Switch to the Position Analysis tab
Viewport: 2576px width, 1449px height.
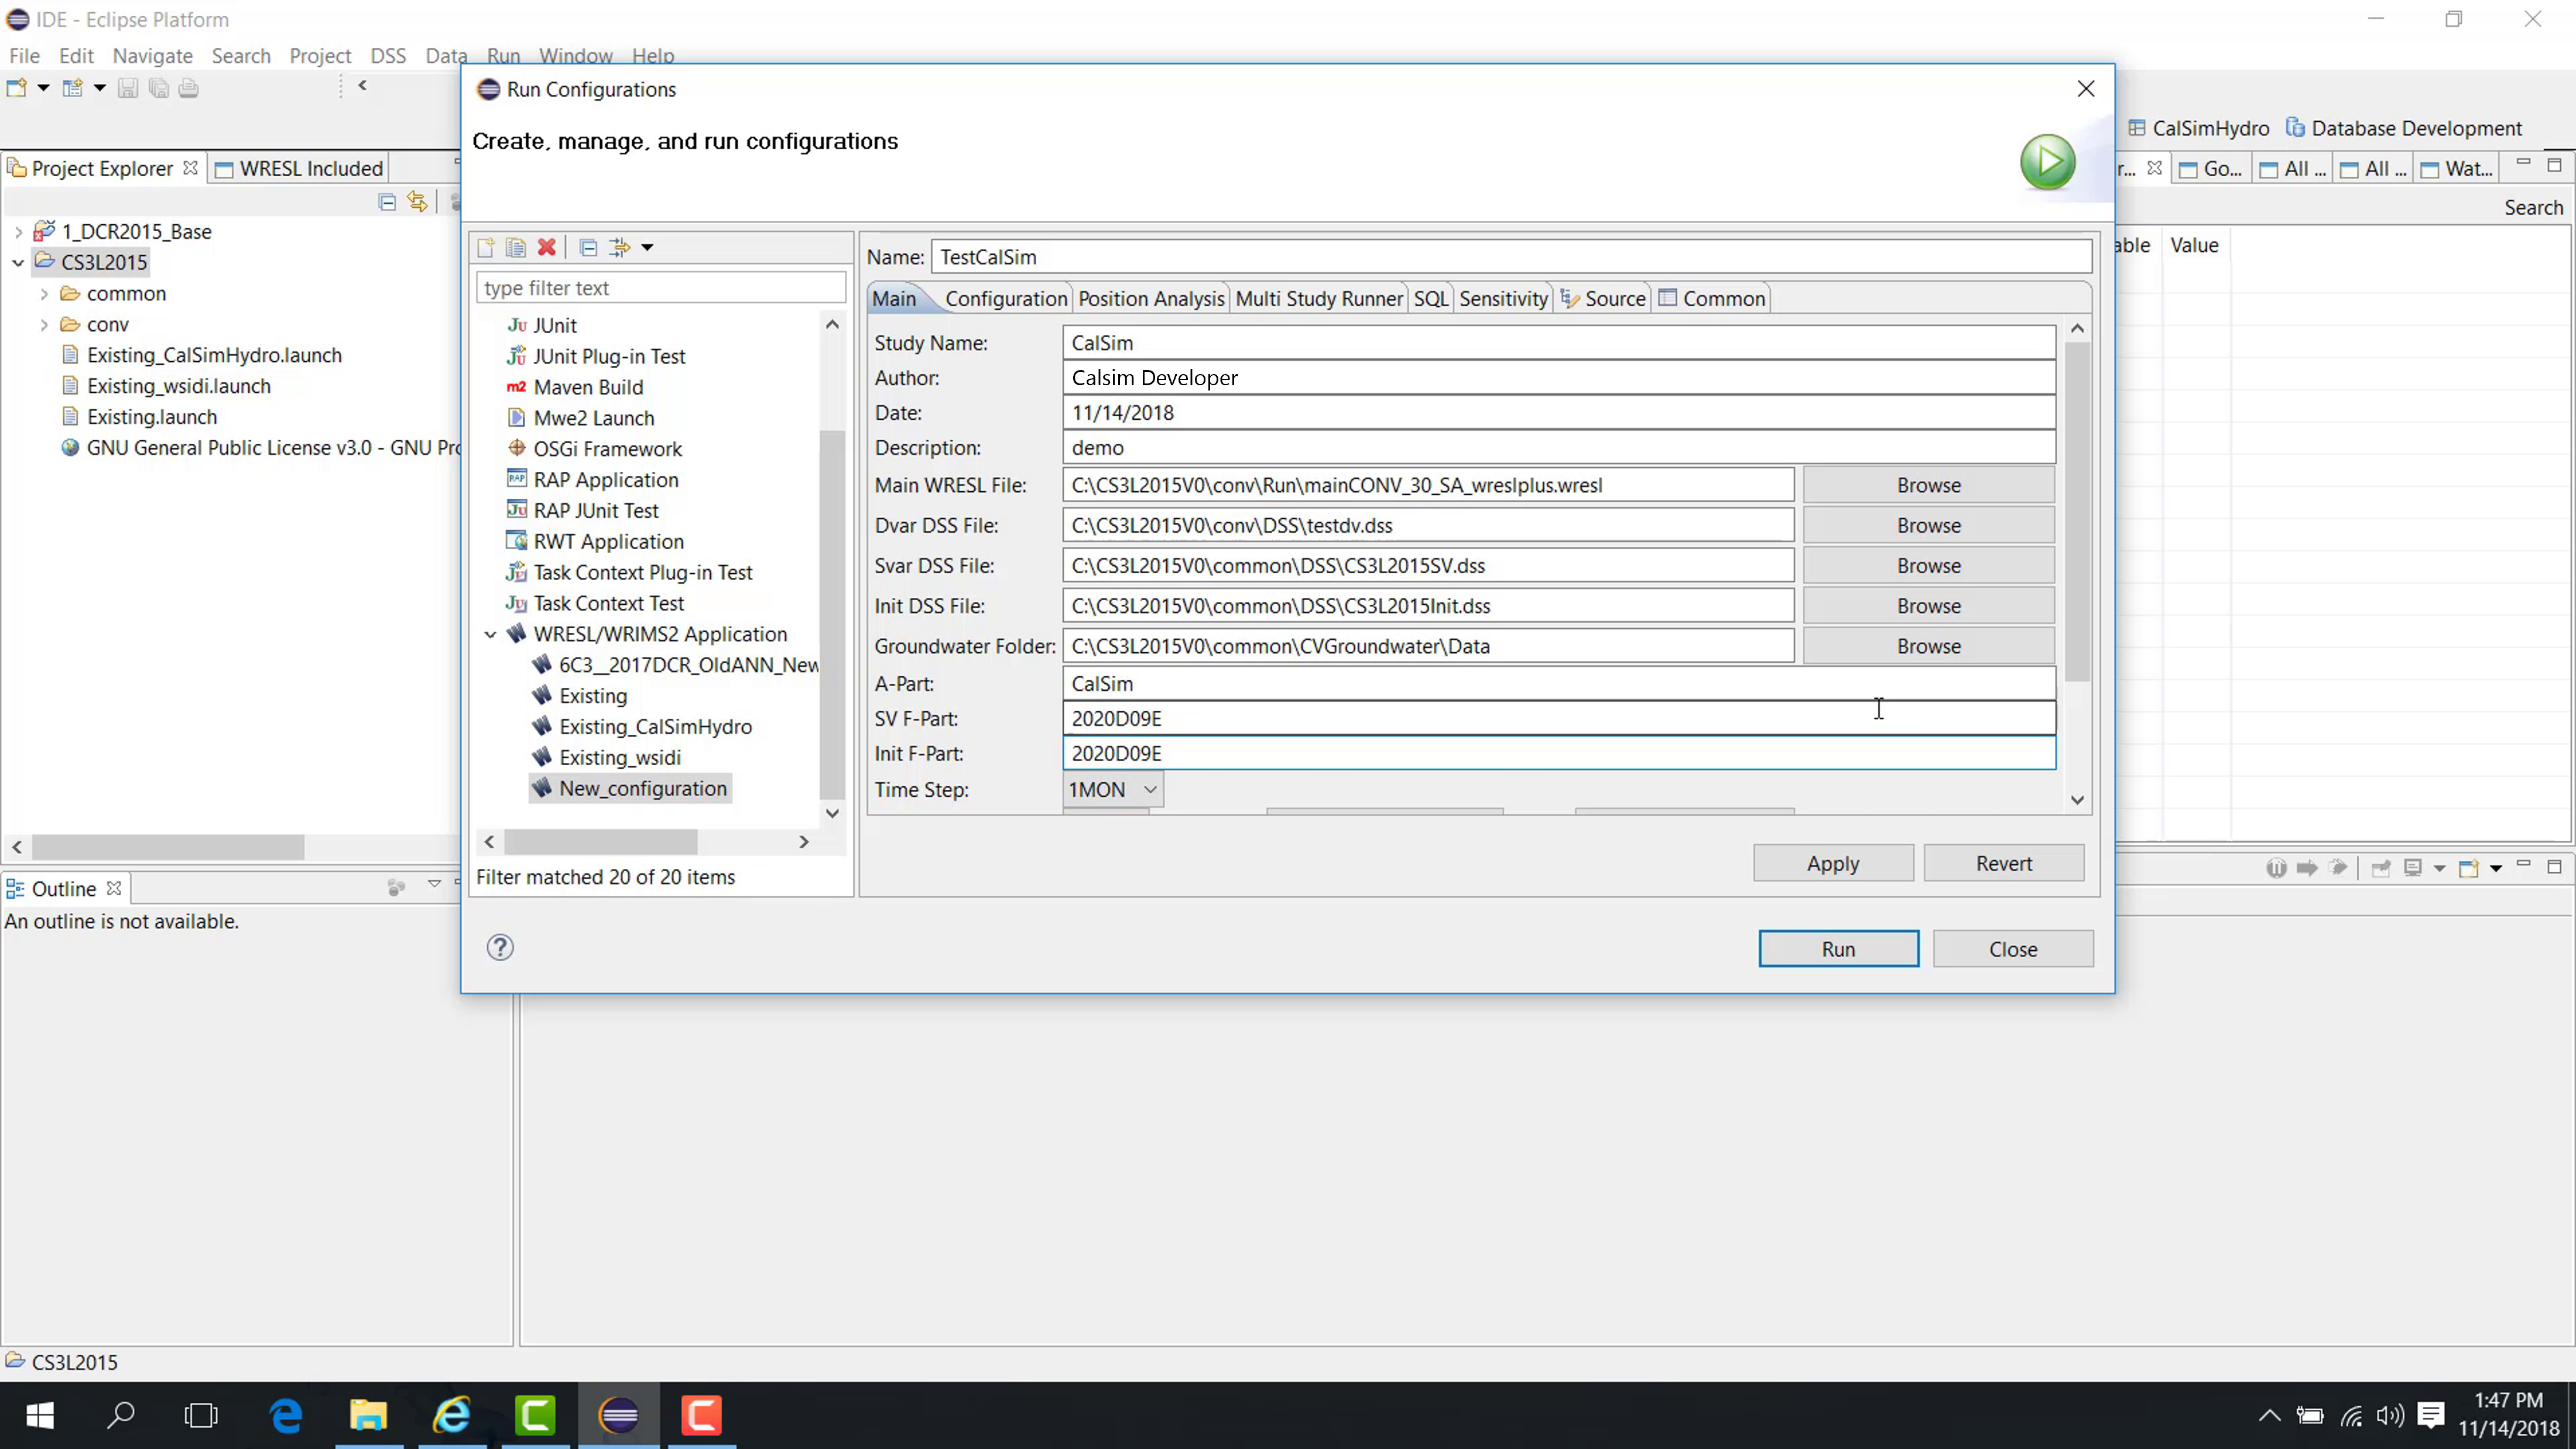point(1151,299)
